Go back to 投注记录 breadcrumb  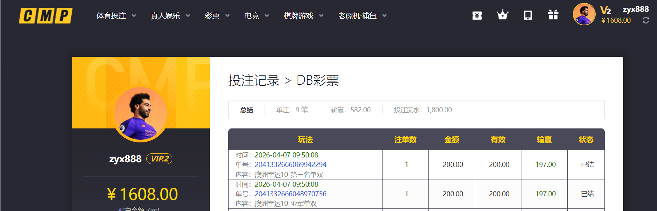254,80
